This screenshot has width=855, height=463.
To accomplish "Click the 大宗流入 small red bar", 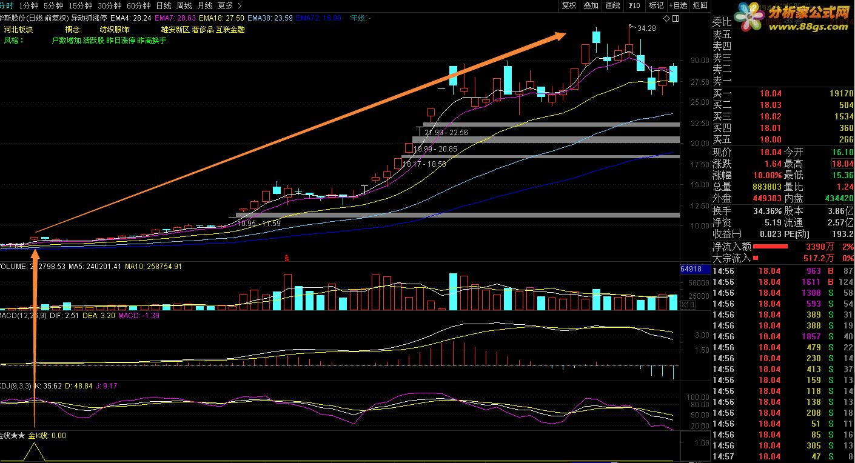I will (x=755, y=258).
